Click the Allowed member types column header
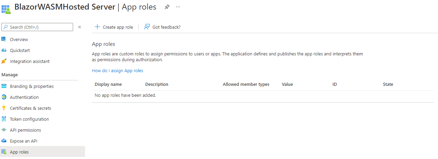This screenshot has width=438, height=159. point(246,84)
